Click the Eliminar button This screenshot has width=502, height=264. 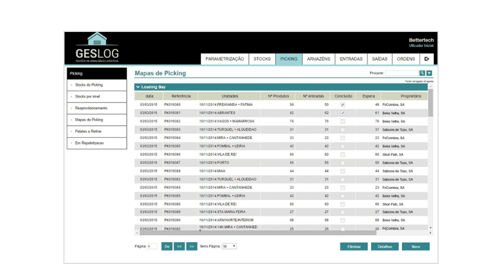[353, 246]
